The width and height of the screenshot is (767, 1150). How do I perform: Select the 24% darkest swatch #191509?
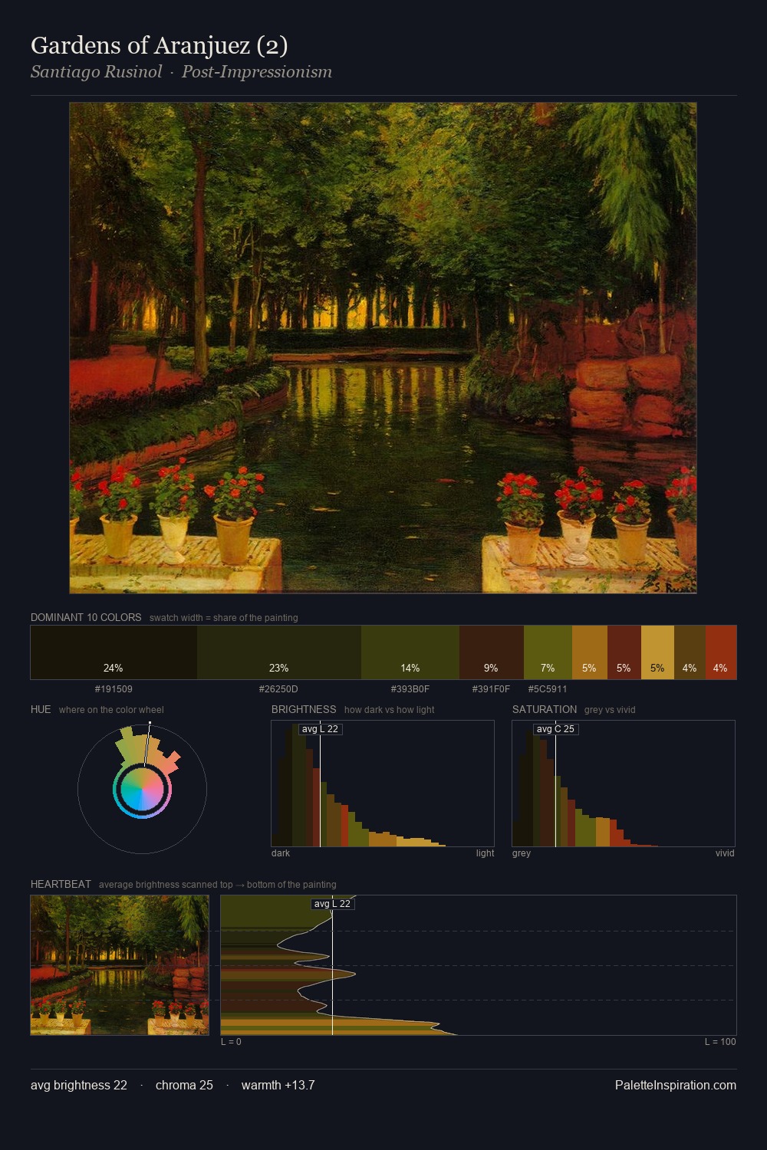(x=114, y=652)
